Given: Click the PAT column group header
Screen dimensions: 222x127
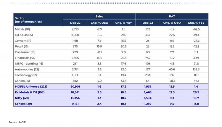Looking at the screenshot, I should (x=172, y=17).
